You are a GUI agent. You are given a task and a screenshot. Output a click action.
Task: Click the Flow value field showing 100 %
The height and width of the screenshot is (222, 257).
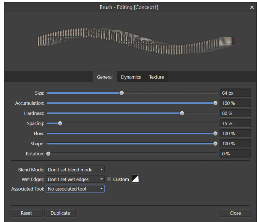pyautogui.click(x=235, y=133)
